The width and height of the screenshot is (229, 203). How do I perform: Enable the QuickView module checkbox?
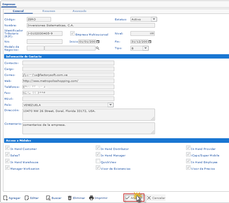98,161
